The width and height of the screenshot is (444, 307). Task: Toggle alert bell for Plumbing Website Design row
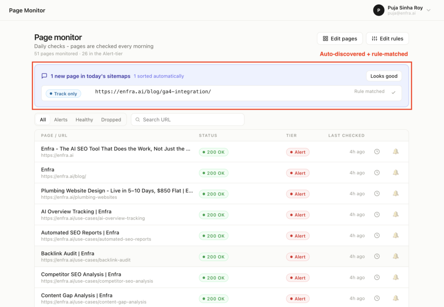(x=395, y=194)
